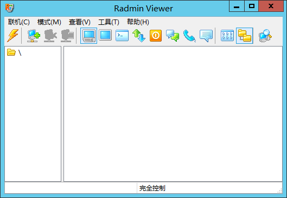Maximize the Radmin Viewer window
Screen dimensions: 287x198
[252, 6]
